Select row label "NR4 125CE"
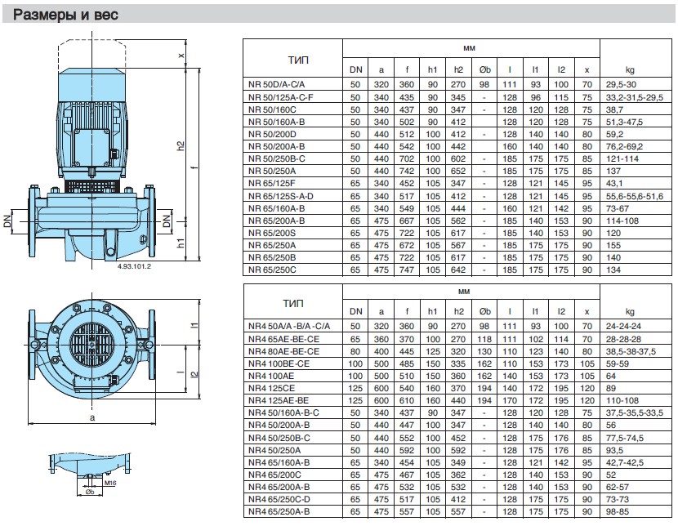Viewport: 678px width, 526px height. tap(271, 388)
